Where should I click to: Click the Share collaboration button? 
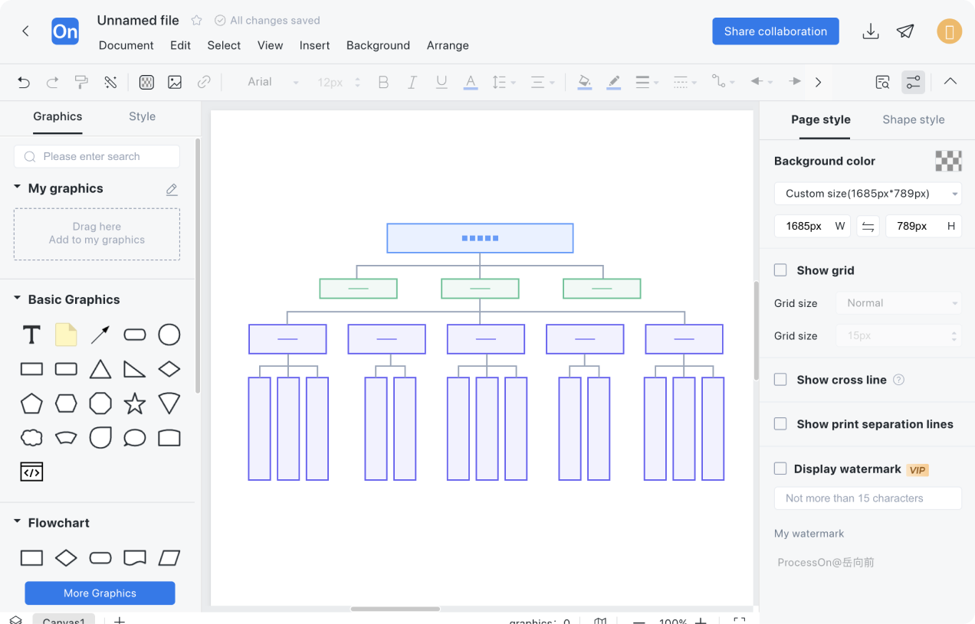[x=775, y=31]
